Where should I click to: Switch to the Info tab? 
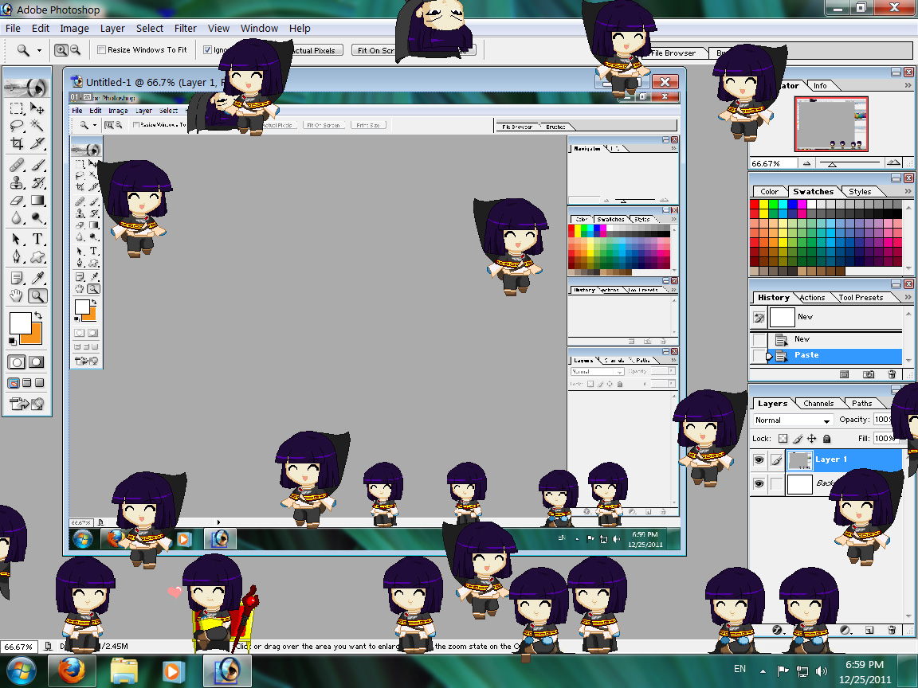820,86
